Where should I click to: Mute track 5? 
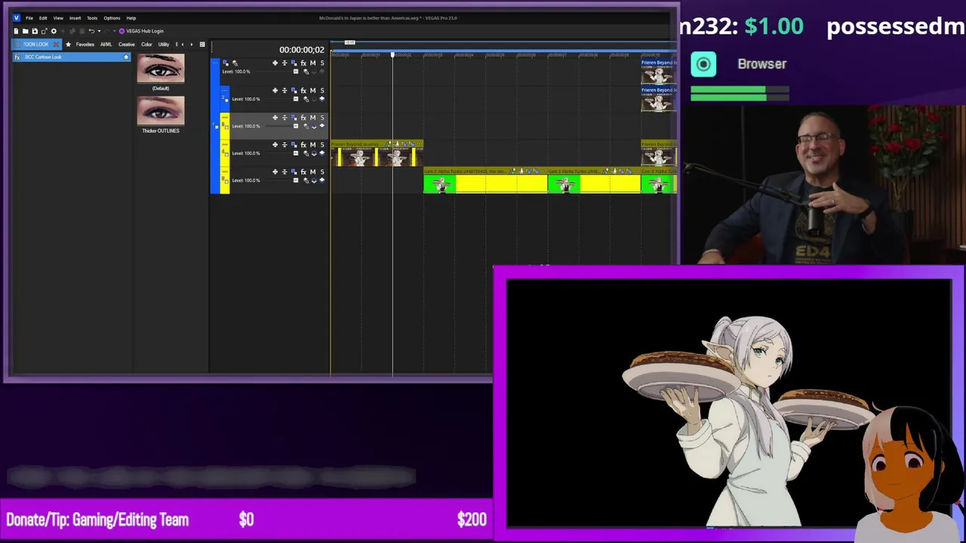[312, 172]
